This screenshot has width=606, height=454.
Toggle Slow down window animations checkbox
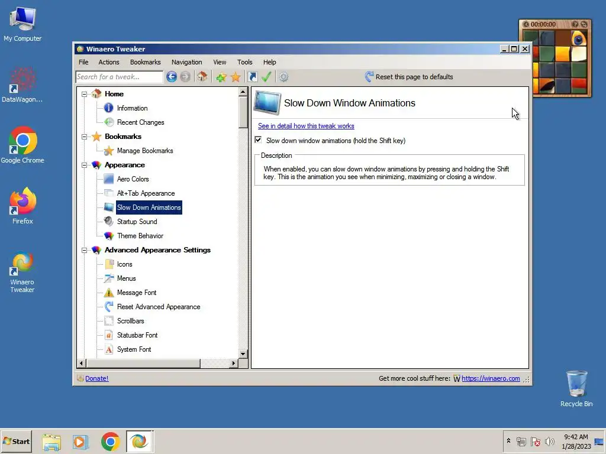click(258, 140)
